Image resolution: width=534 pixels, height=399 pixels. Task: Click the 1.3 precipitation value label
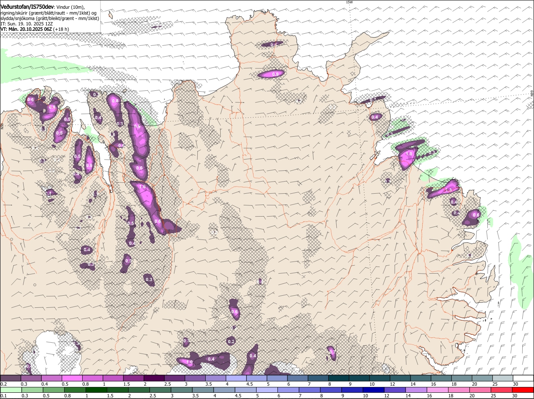(449, 190)
